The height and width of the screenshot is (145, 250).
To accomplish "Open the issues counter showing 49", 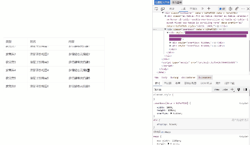I will coord(222,9).
